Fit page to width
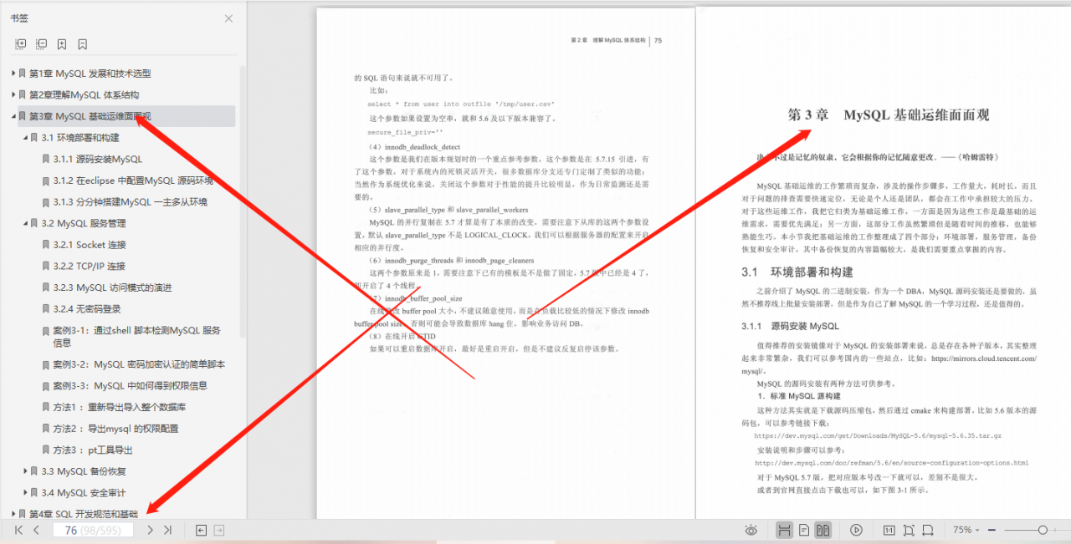Viewport: 1071px width, 544px height. [929, 530]
